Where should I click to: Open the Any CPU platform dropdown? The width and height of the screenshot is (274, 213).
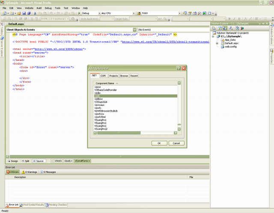134,13
